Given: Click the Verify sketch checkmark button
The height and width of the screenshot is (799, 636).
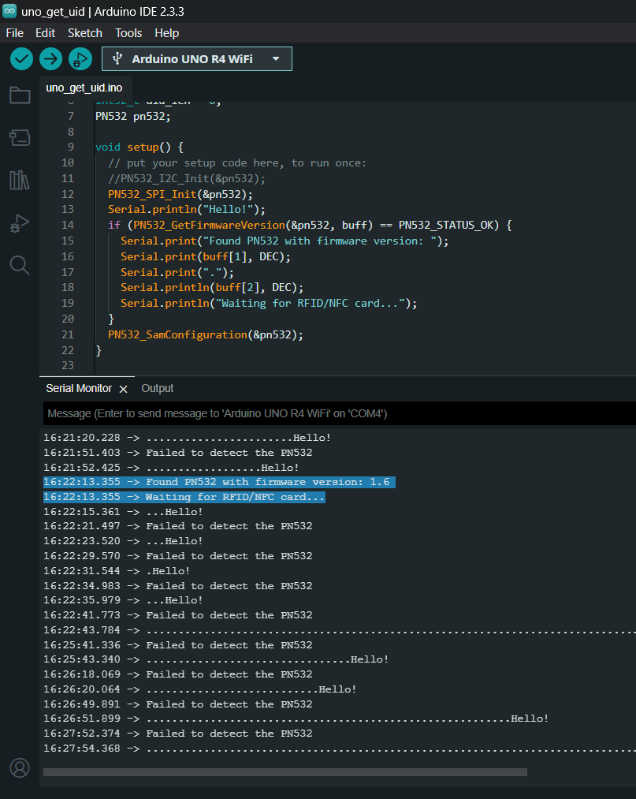Looking at the screenshot, I should (21, 59).
